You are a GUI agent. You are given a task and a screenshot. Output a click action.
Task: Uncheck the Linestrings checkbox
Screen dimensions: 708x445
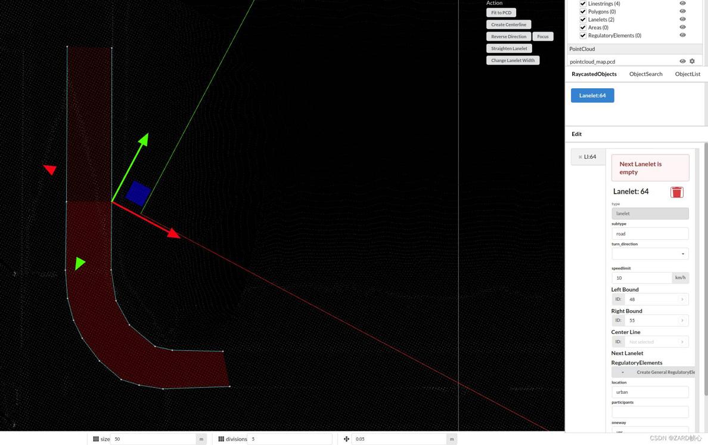[583, 4]
